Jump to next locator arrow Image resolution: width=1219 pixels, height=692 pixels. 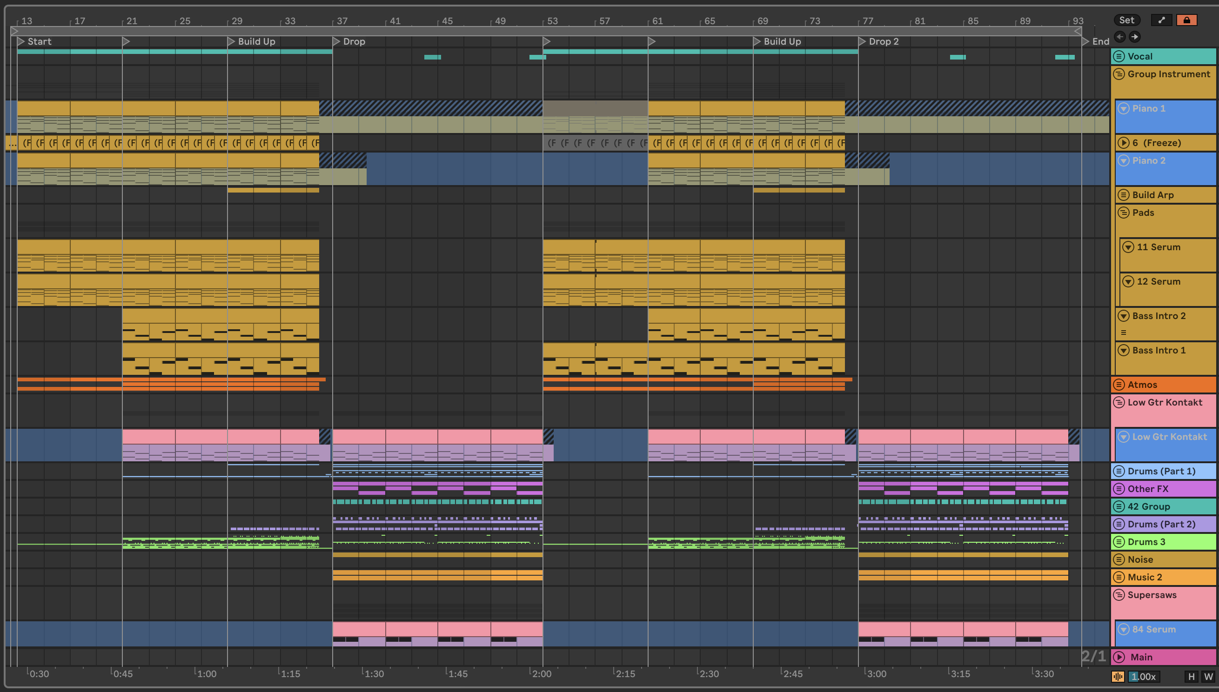pos(1135,37)
